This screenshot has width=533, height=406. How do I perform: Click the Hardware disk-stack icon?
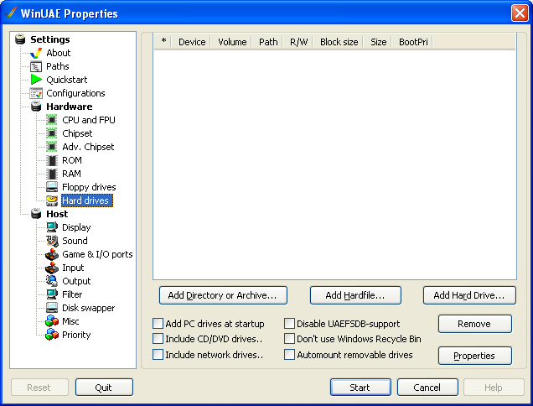(x=36, y=107)
